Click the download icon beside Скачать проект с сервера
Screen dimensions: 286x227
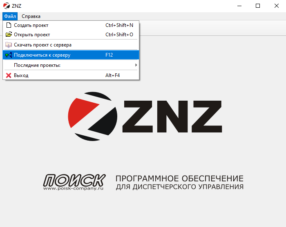[x=9, y=45]
